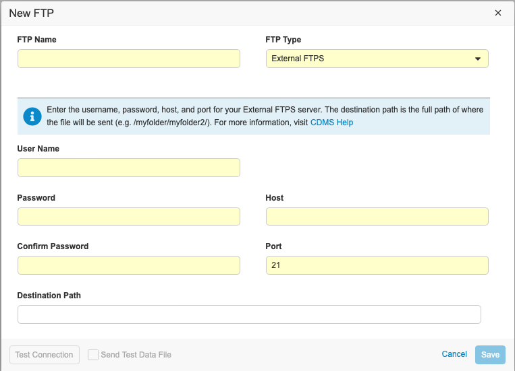
Task: Focus the Host input field
Action: point(377,216)
